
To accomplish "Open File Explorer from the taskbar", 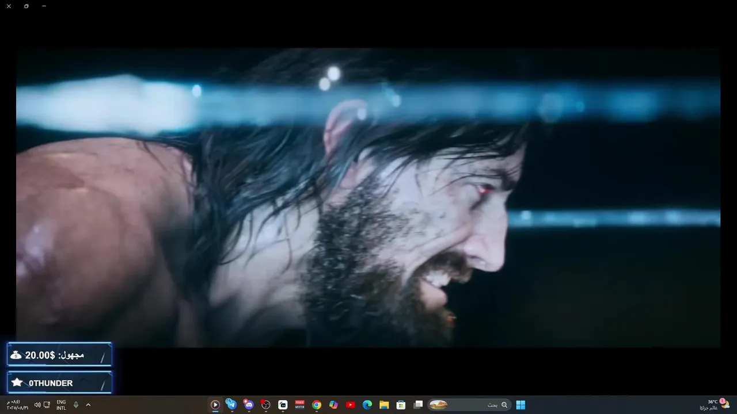I will 384,405.
